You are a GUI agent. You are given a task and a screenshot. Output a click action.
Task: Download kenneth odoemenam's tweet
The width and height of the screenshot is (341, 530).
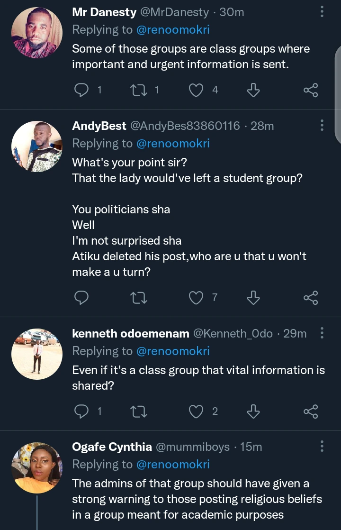(253, 411)
